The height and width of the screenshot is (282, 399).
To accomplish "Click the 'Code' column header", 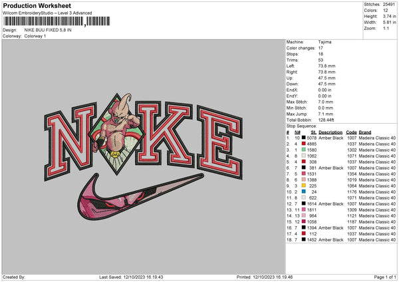I will point(351,132).
